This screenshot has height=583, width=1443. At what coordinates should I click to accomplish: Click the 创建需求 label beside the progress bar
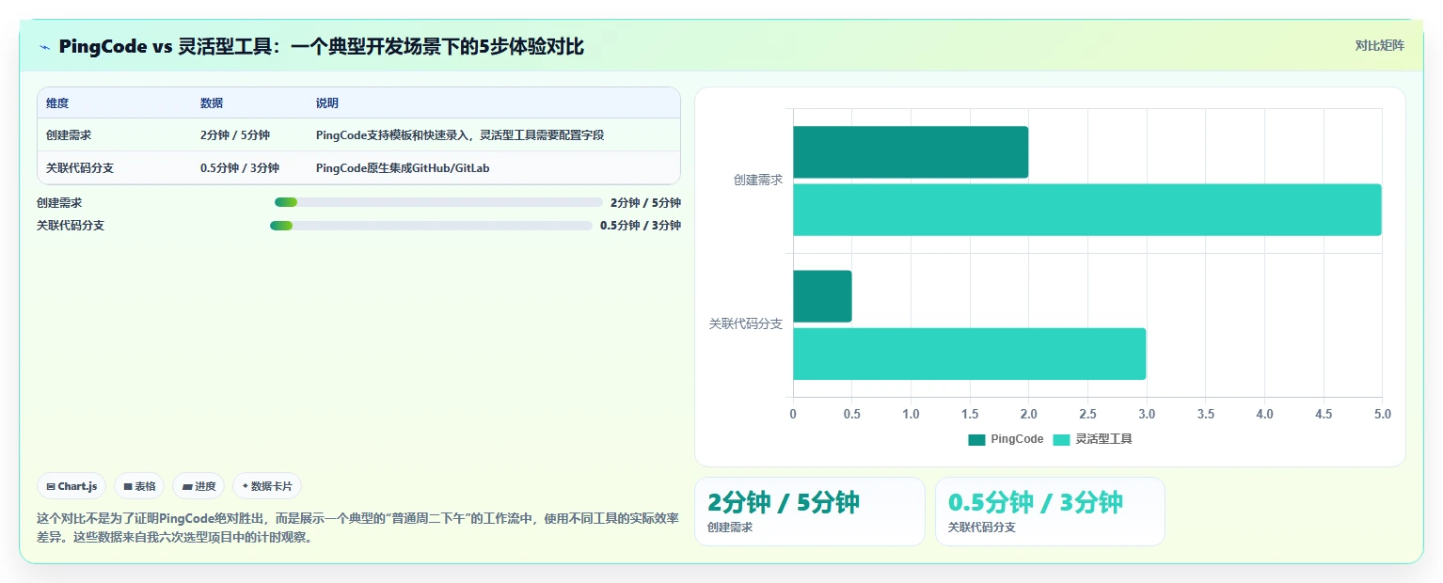point(59,202)
